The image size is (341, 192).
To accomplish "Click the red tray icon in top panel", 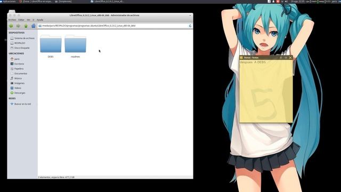I will tap(278, 1).
